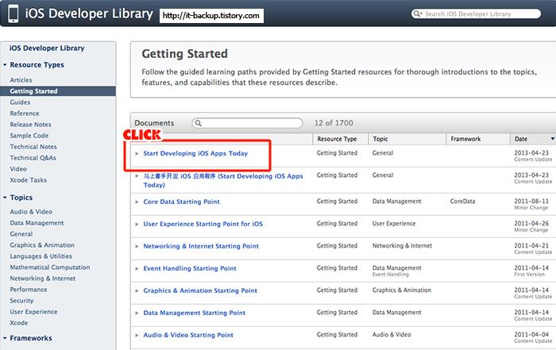The width and height of the screenshot is (556, 350).
Task: Select Technical Q&As resource type
Action: [33, 158]
